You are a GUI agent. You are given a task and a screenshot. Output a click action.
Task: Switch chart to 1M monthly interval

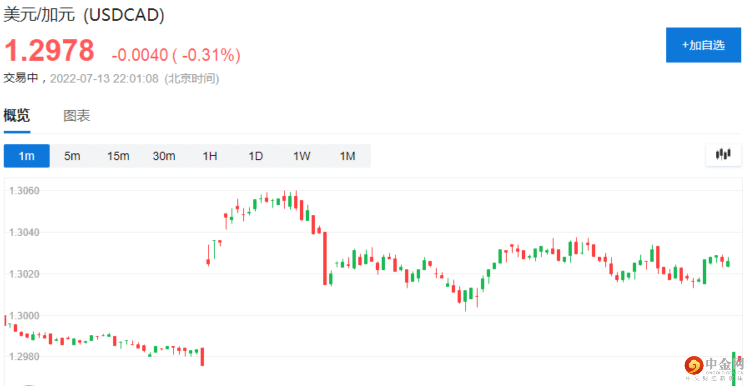click(347, 156)
